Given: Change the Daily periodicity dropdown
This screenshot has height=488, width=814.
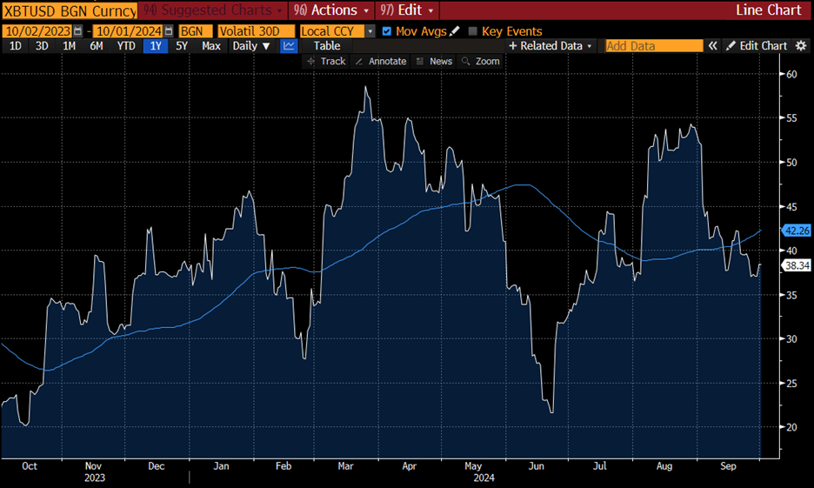Looking at the screenshot, I should click(x=251, y=46).
